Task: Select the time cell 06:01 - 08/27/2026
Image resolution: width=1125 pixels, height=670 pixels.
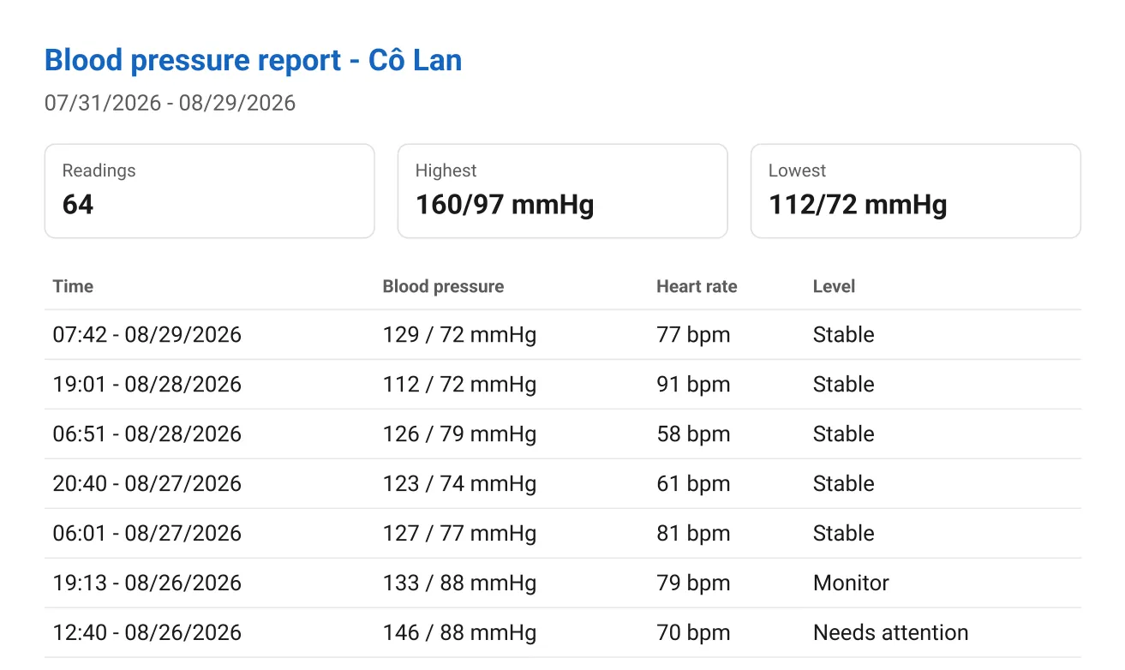Action: tap(147, 534)
